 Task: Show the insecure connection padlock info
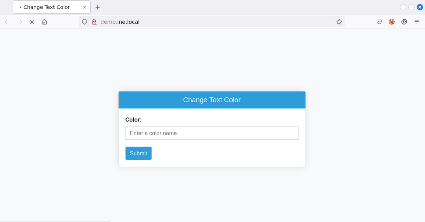pyautogui.click(x=94, y=22)
